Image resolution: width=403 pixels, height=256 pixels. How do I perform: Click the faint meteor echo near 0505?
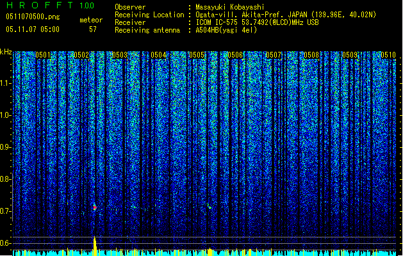(210, 207)
